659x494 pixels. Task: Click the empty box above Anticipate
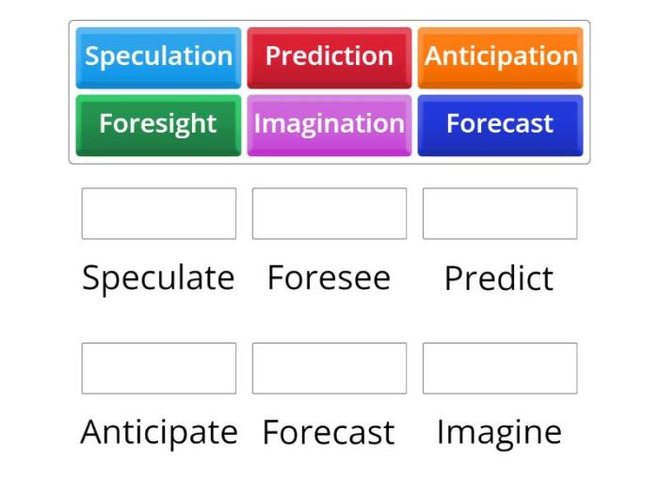[159, 369]
